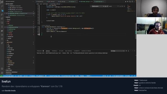This screenshot has height=94, width=167.
Task: Click inside the GetDomains find input
Action: (x=97, y=6)
